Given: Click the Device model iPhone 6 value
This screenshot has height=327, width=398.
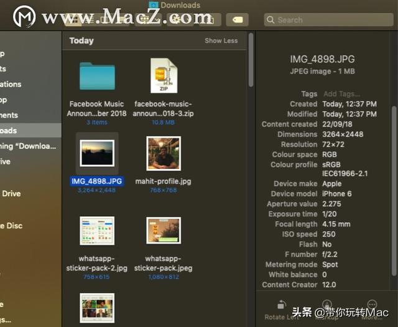Looking at the screenshot, I should (337, 194).
